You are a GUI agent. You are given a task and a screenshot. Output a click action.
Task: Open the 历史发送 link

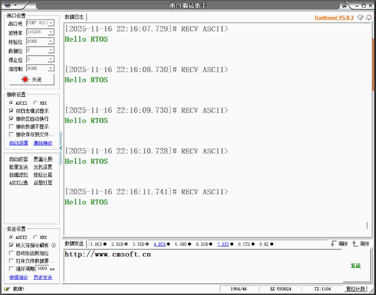click(x=43, y=278)
